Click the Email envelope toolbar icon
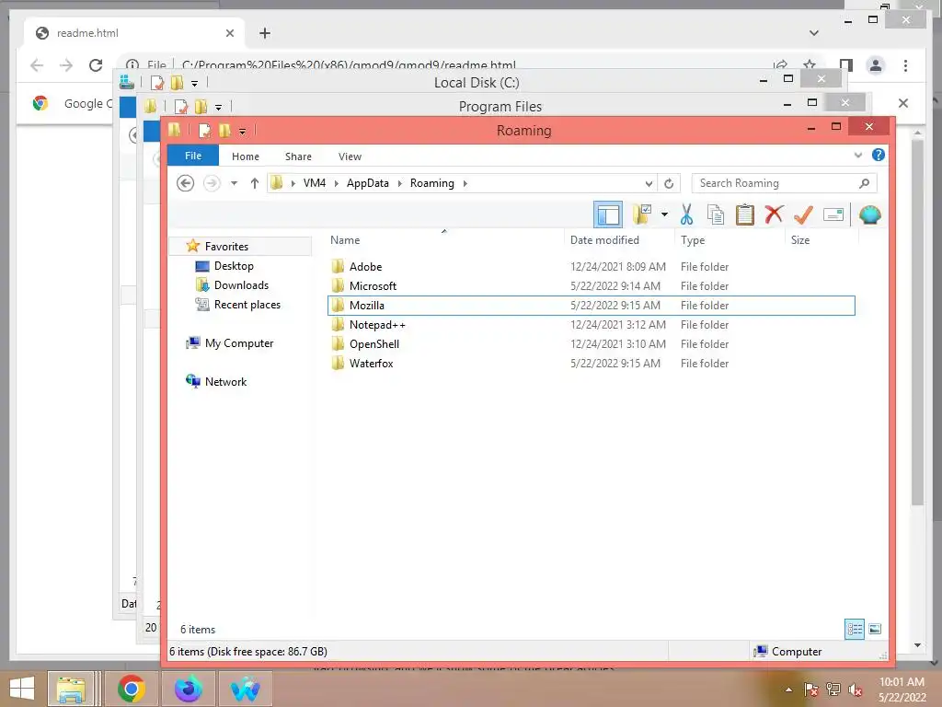Viewport: 942px width, 707px height. [x=833, y=214]
